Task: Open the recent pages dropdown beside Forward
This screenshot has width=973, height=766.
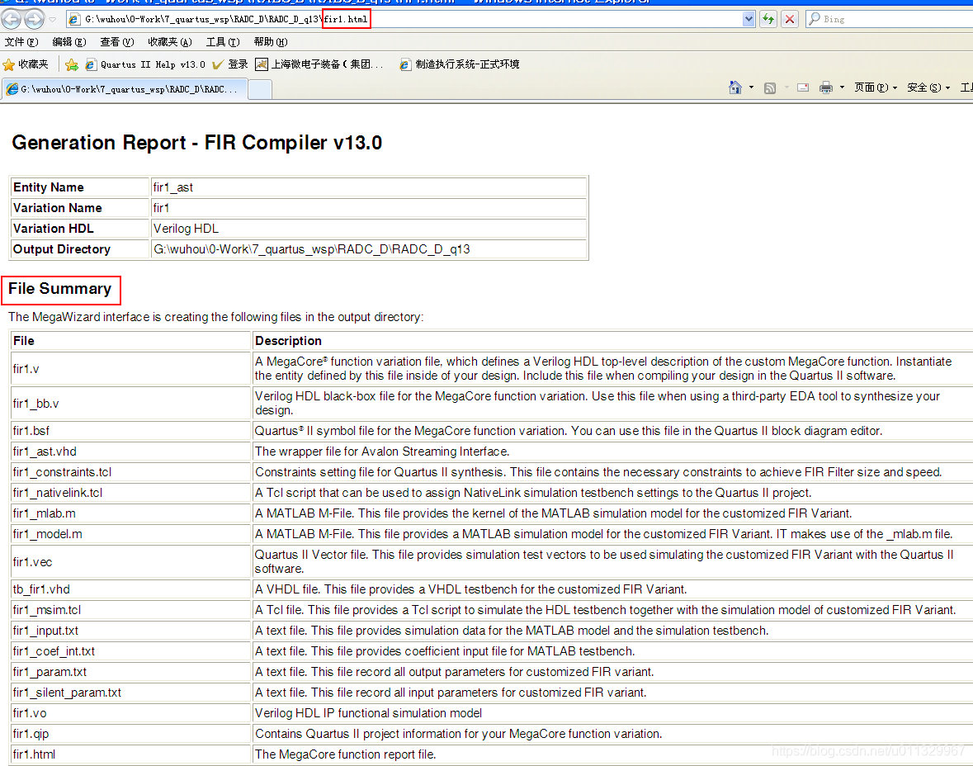Action: point(53,19)
